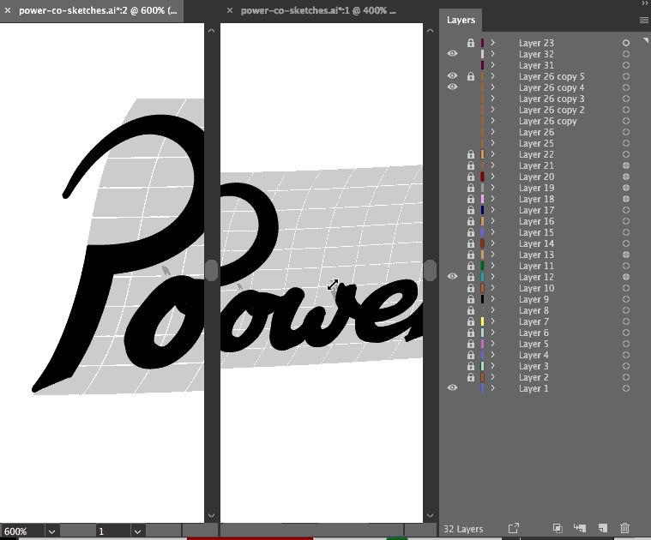This screenshot has width=651, height=540.
Task: Open the Layers panel menu icon
Action: click(x=644, y=20)
